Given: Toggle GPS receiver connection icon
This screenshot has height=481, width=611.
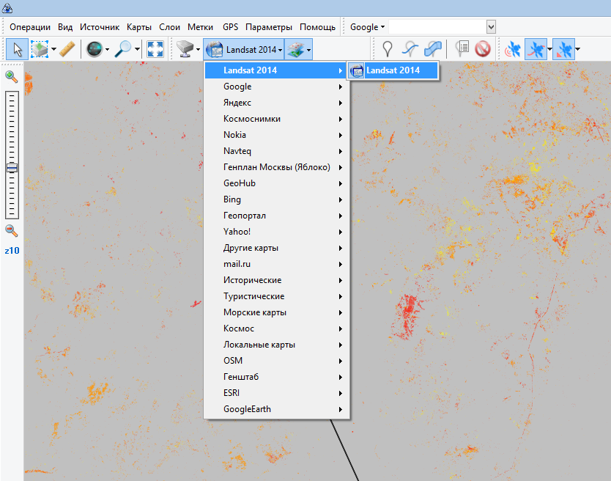Looking at the screenshot, I should point(513,49).
